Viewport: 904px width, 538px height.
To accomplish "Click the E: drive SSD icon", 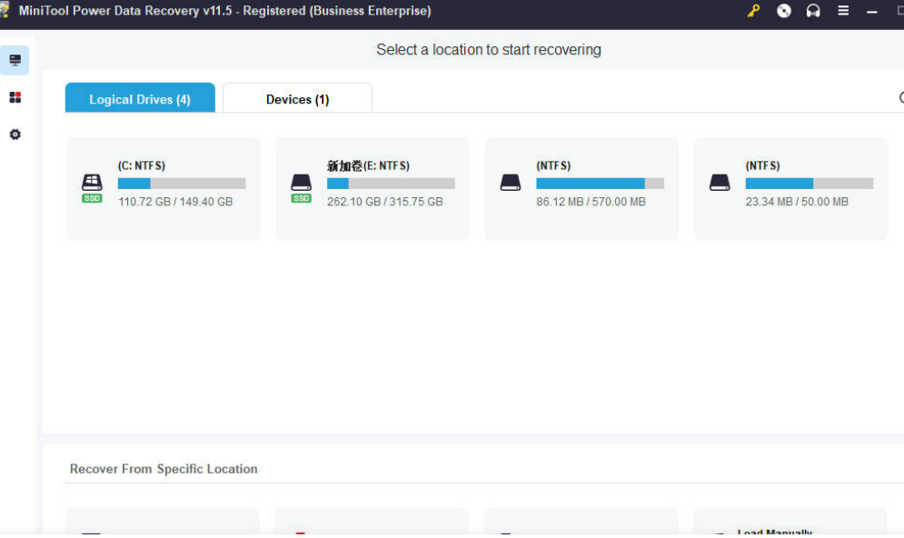I will [301, 184].
